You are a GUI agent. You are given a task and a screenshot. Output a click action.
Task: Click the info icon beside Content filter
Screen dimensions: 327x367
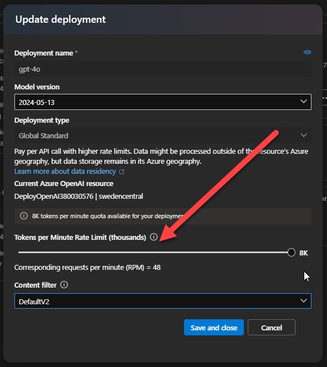click(64, 285)
